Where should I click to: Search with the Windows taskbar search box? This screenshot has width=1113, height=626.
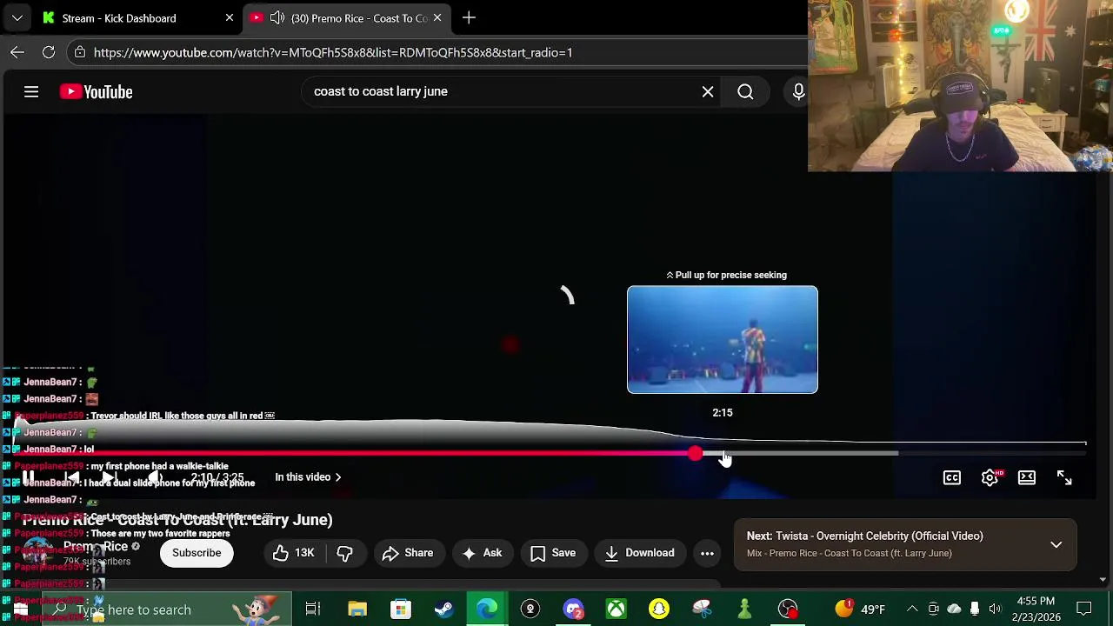[x=167, y=609]
